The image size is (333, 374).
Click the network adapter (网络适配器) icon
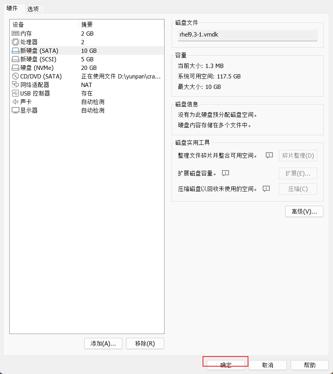click(x=16, y=85)
